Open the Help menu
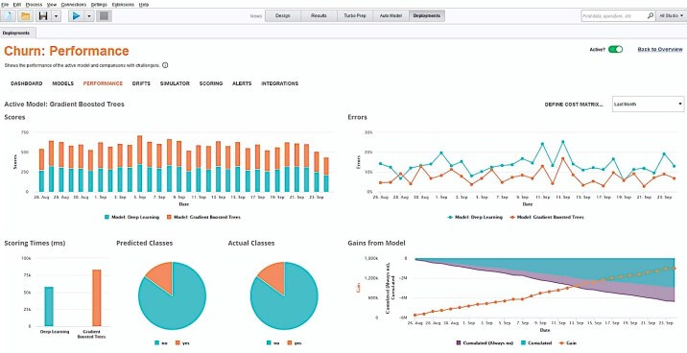The height and width of the screenshot is (353, 687). coord(144,5)
